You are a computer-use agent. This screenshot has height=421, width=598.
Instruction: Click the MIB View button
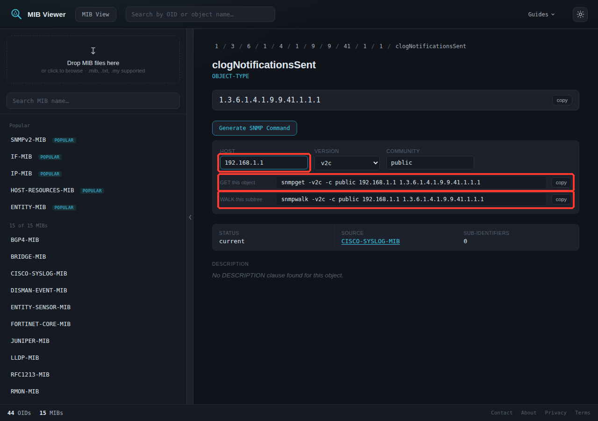click(x=95, y=14)
